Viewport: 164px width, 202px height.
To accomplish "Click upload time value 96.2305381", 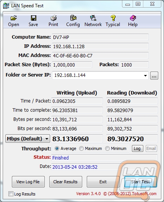I will pos(77,110).
